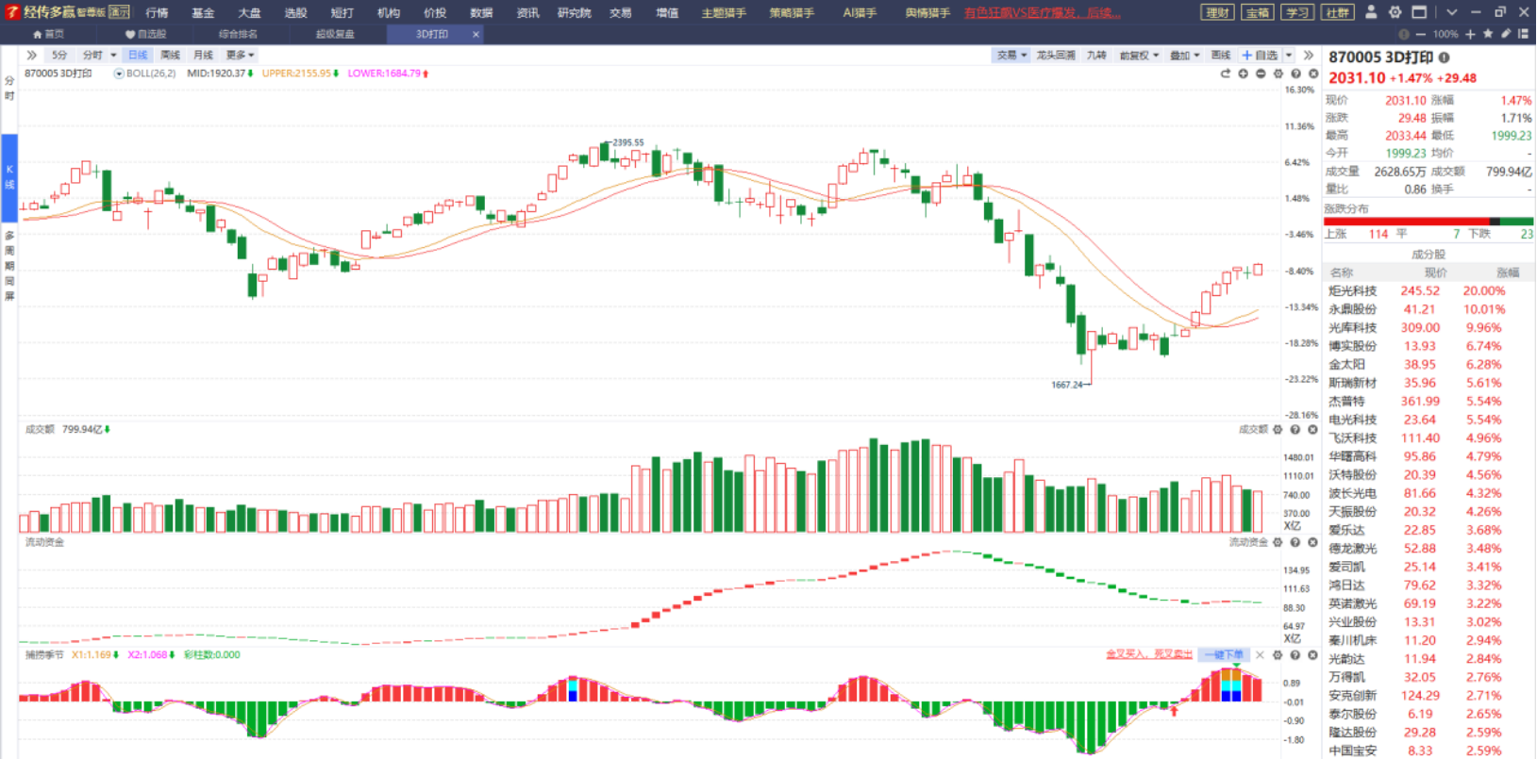Image resolution: width=1537 pixels, height=759 pixels.
Task: Open the 首页 home tab
Action: 48,34
